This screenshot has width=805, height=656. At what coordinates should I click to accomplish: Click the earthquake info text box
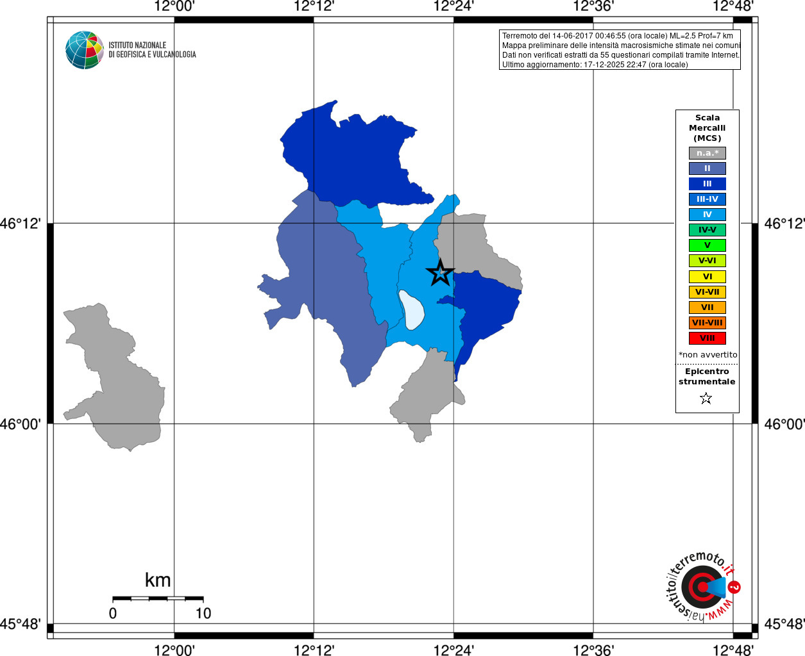[620, 50]
